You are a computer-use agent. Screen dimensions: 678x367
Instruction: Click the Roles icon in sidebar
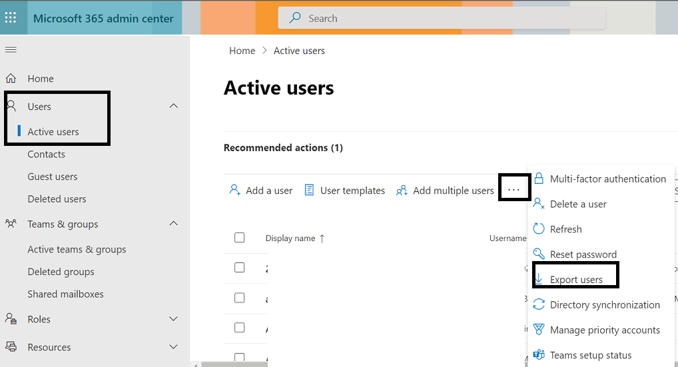[x=11, y=318]
